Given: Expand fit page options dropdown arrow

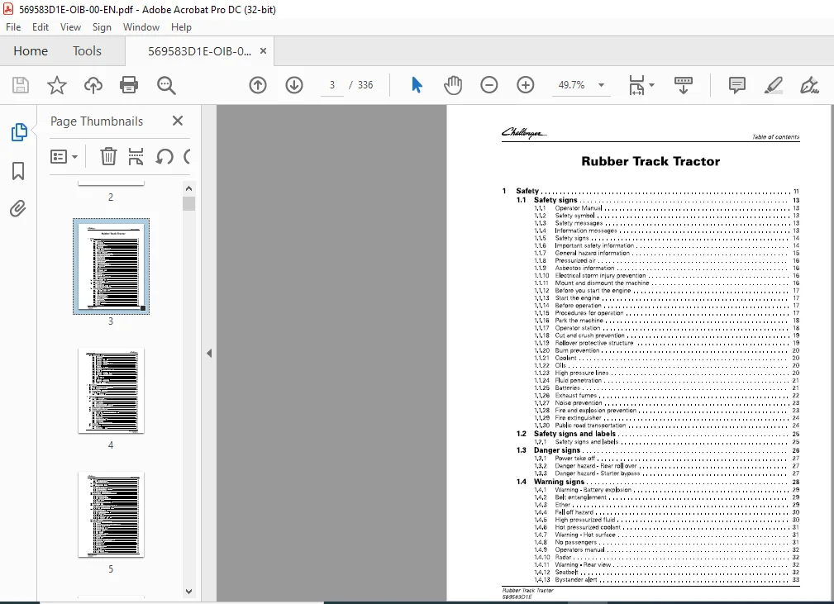Looking at the screenshot, I should pos(651,85).
